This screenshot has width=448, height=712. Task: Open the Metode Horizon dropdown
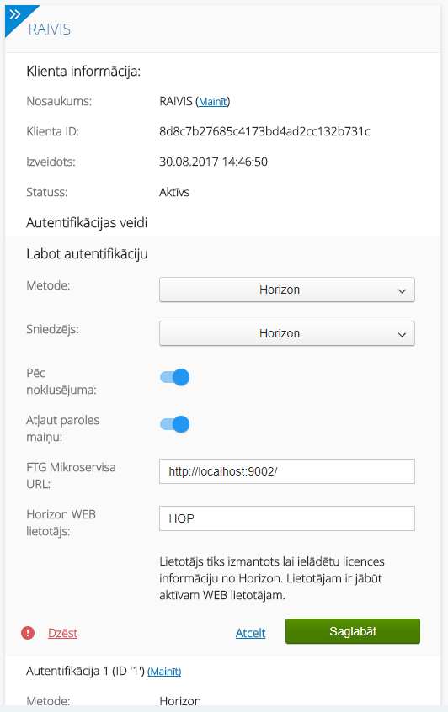pos(286,290)
